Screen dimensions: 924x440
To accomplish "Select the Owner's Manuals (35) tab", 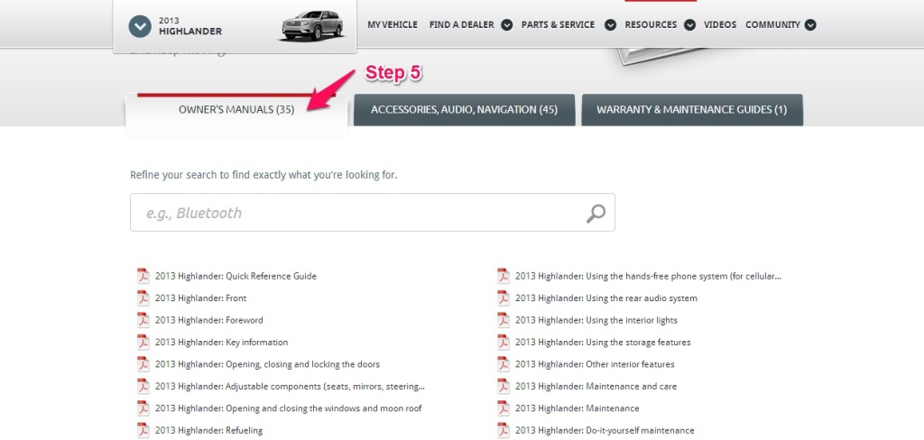I will (x=236, y=110).
